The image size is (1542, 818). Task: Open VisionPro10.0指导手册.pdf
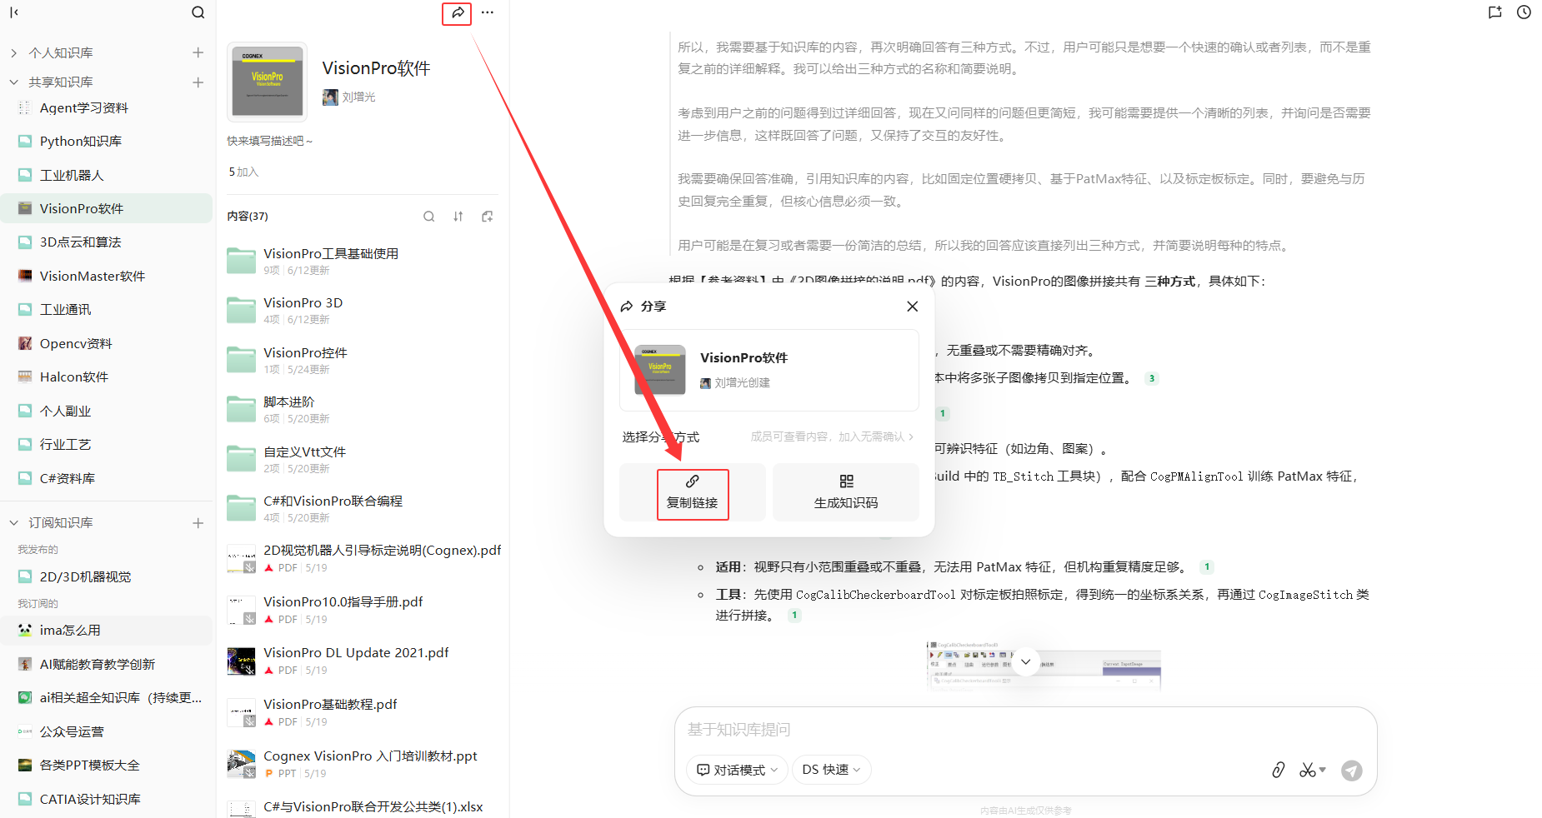363,610
